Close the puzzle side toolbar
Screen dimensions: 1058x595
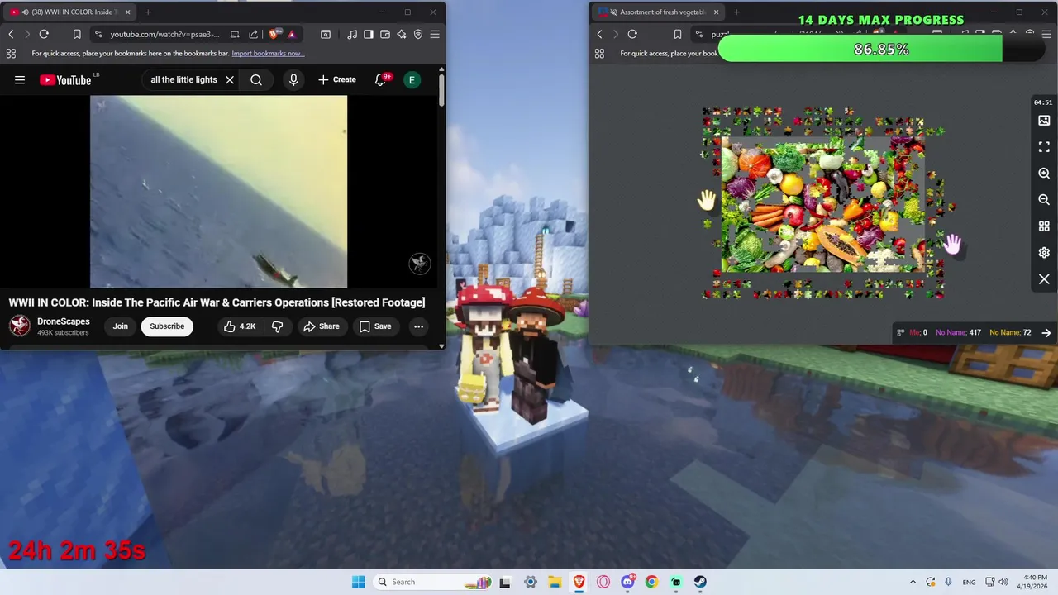click(x=1044, y=279)
